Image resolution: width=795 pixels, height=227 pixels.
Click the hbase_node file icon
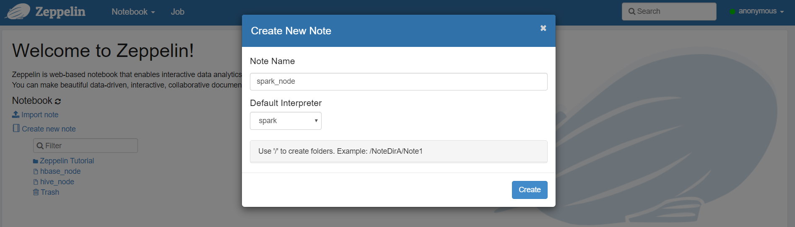click(36, 171)
